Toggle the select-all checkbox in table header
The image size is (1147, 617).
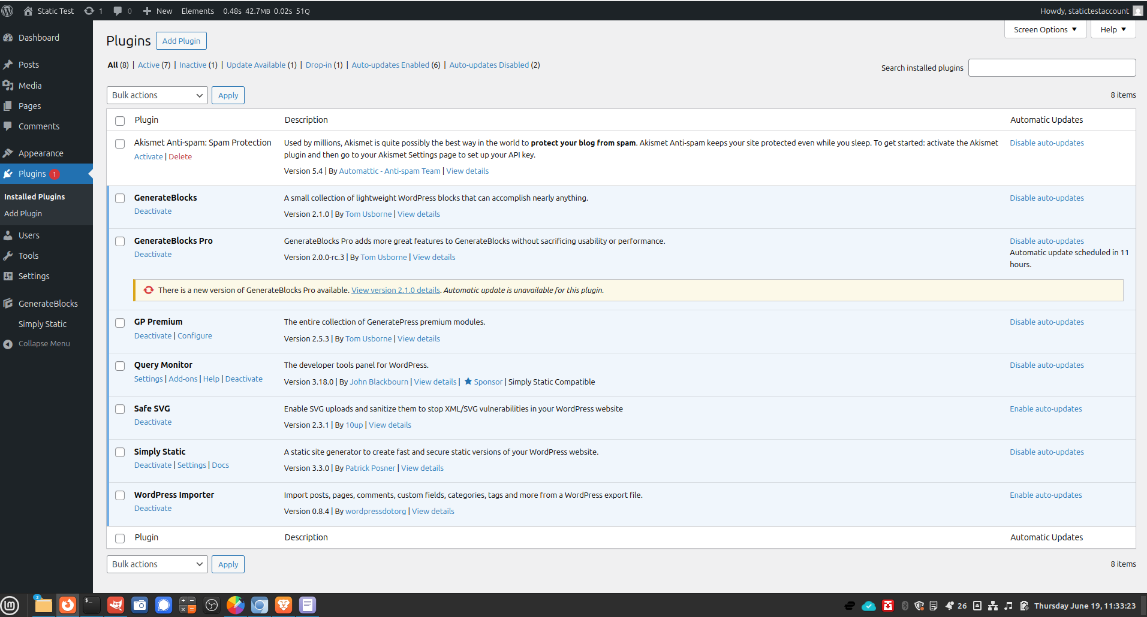point(120,121)
